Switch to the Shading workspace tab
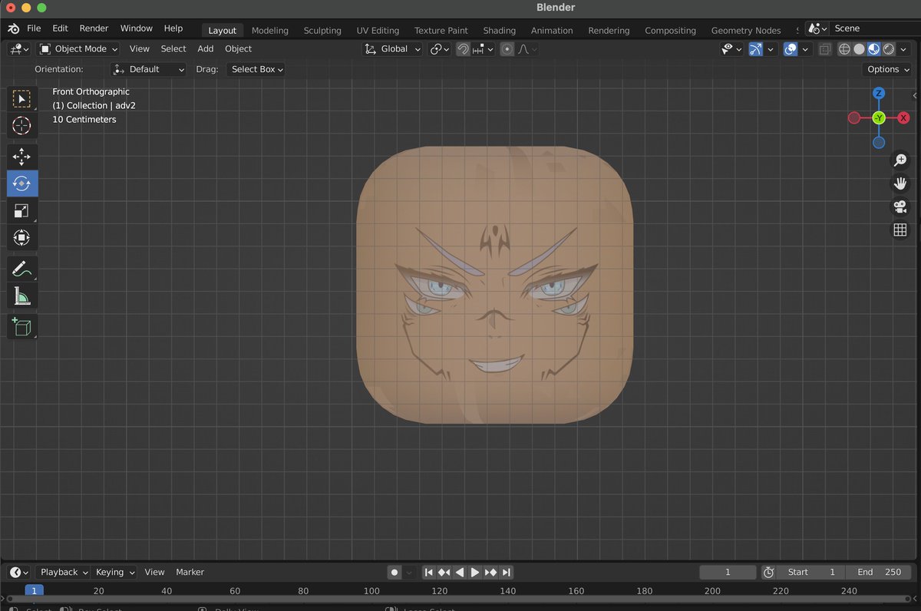 click(499, 30)
